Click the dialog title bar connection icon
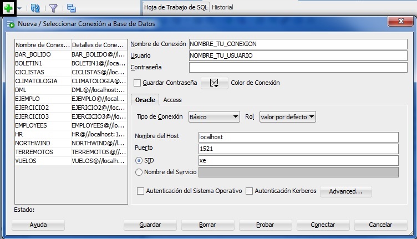 (x=10, y=24)
